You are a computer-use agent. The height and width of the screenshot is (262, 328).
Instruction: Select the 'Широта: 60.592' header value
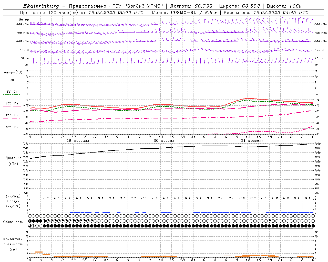239,6
